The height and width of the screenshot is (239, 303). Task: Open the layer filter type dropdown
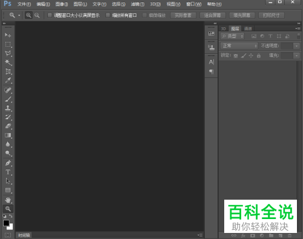coord(233,36)
